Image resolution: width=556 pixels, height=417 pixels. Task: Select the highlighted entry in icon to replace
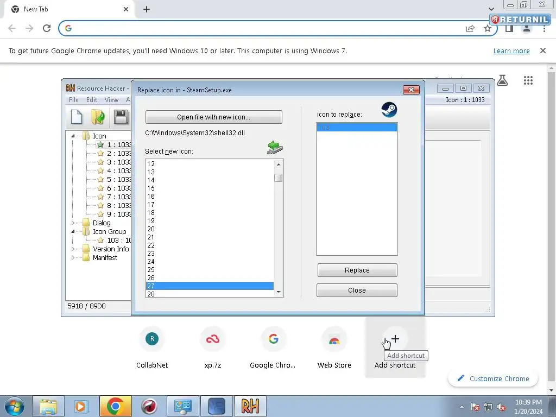click(357, 128)
